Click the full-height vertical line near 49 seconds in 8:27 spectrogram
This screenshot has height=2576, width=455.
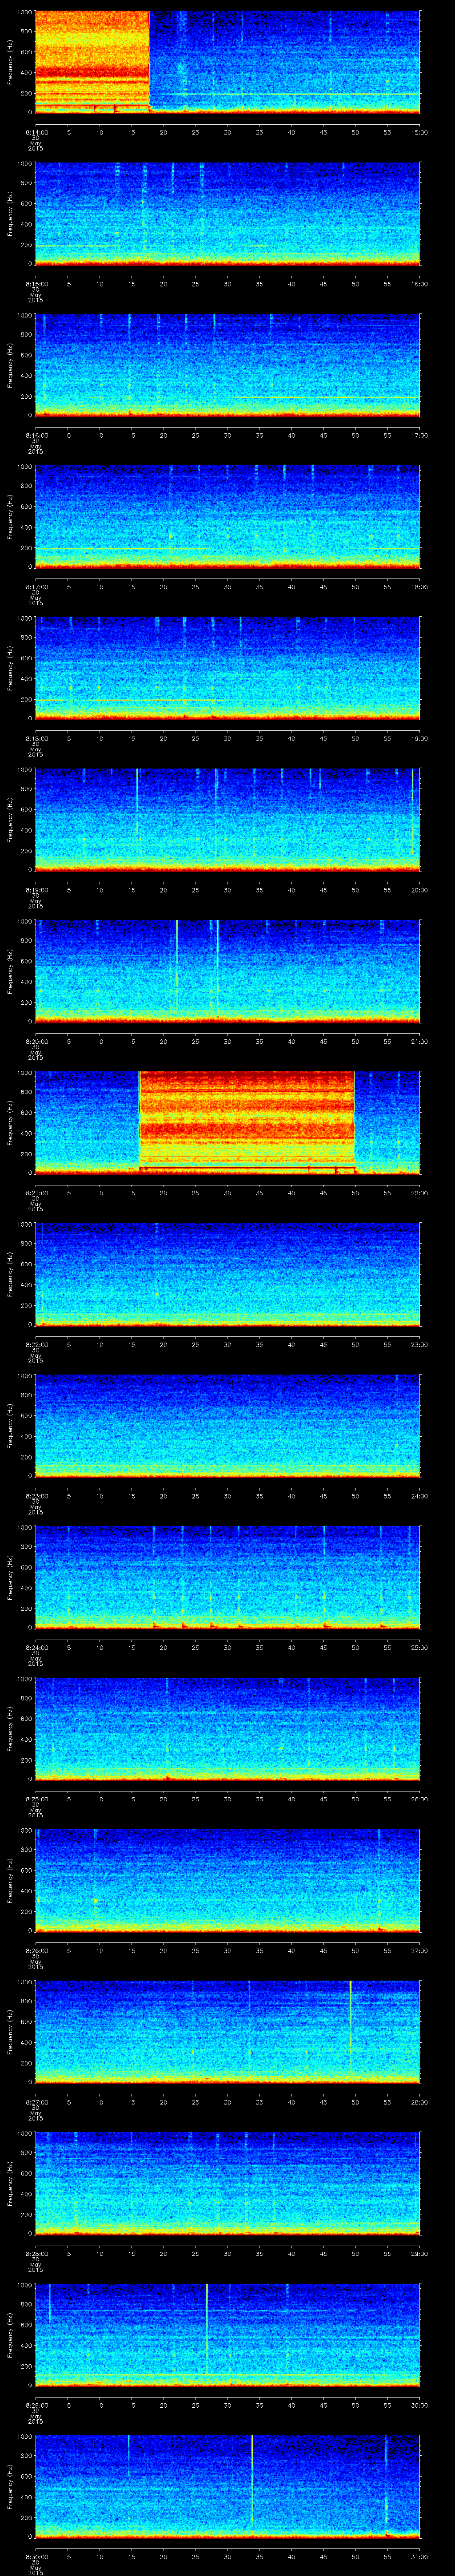(350, 2031)
